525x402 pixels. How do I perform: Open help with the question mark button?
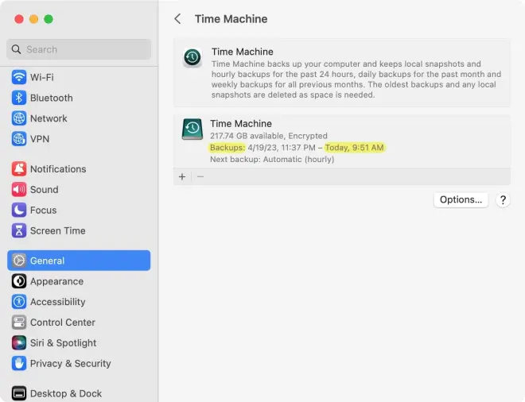tap(503, 200)
